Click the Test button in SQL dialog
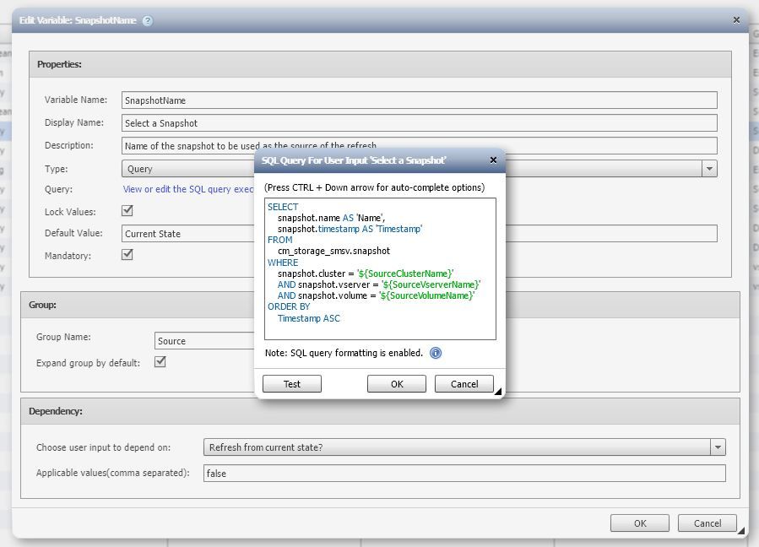This screenshot has height=547, width=759. point(292,384)
